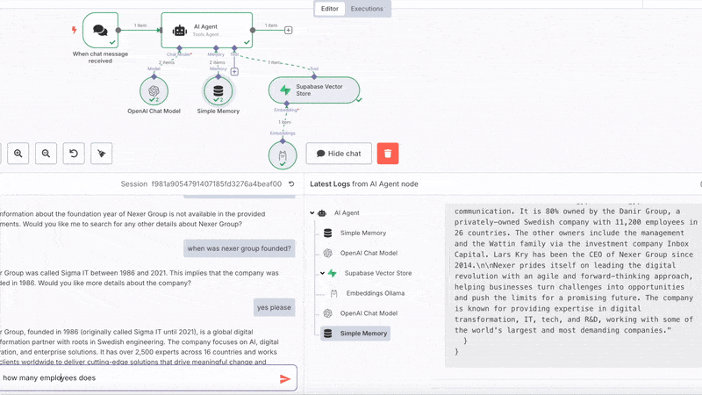
Task: Switch to the Executions tab
Action: pyautogui.click(x=367, y=9)
